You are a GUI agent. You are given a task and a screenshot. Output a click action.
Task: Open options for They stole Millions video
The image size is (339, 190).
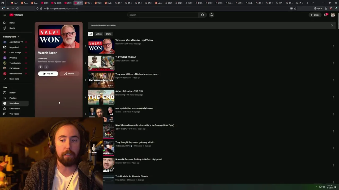coord(333,80)
